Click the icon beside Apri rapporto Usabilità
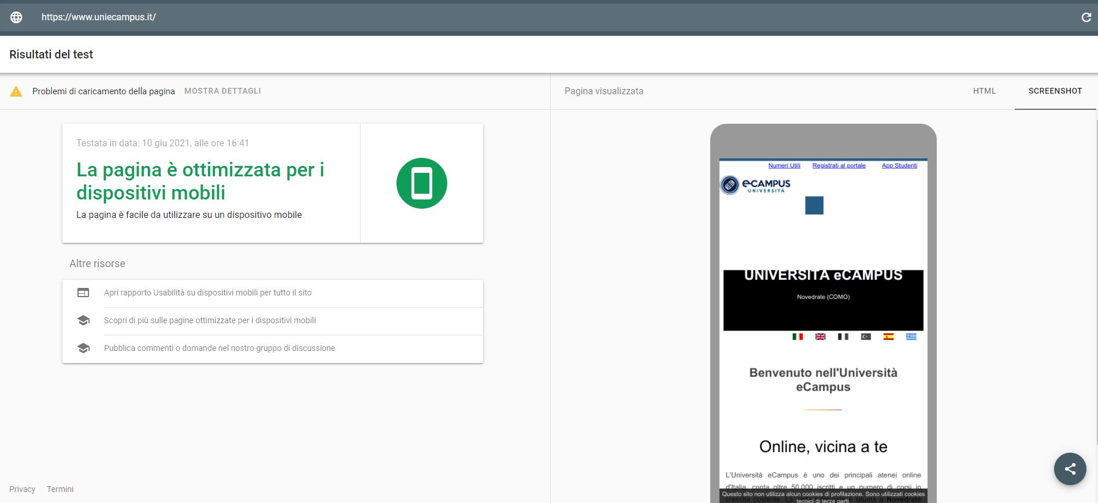 point(83,293)
